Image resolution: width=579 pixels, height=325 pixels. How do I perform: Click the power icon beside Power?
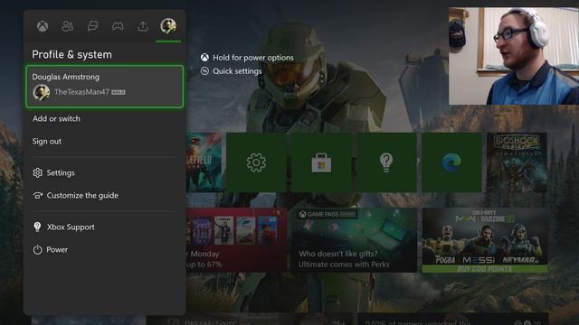click(x=37, y=250)
